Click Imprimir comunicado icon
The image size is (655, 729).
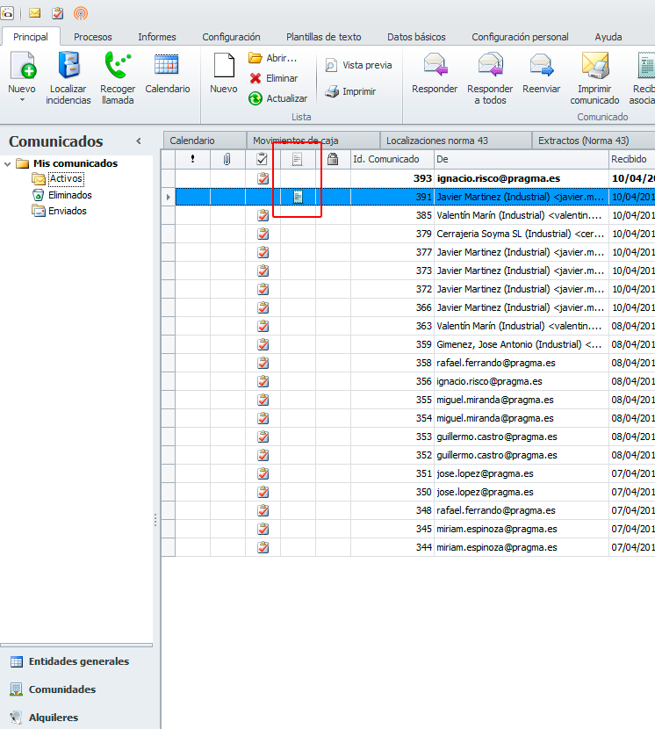[x=595, y=65]
